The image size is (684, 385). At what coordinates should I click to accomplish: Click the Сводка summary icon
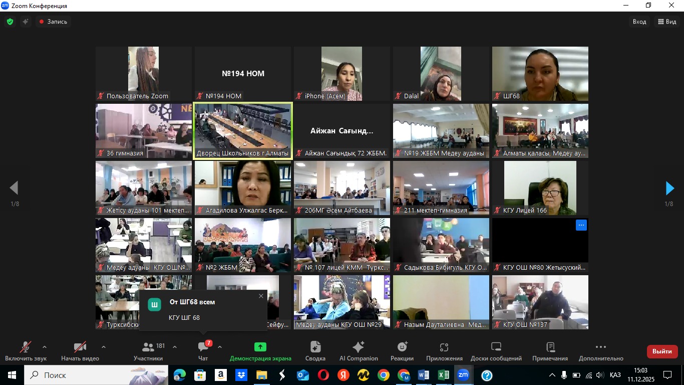point(315,347)
